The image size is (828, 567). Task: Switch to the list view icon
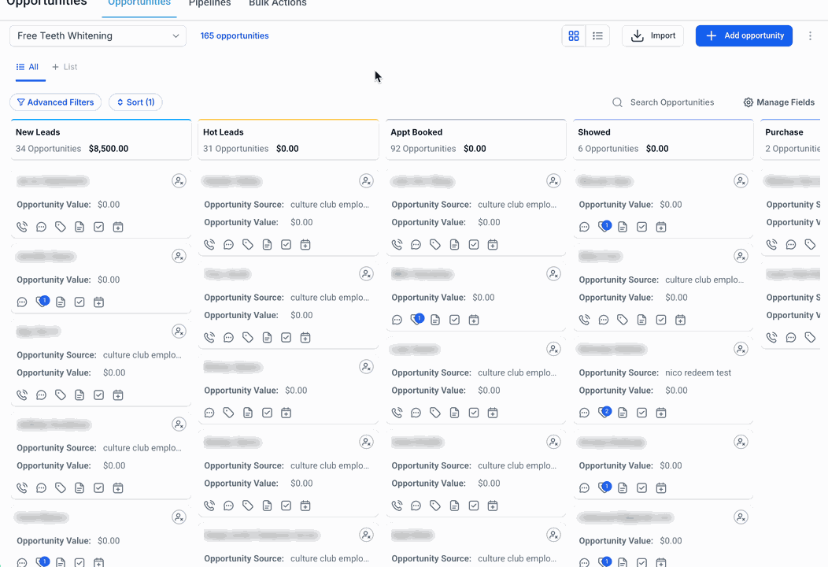point(597,36)
